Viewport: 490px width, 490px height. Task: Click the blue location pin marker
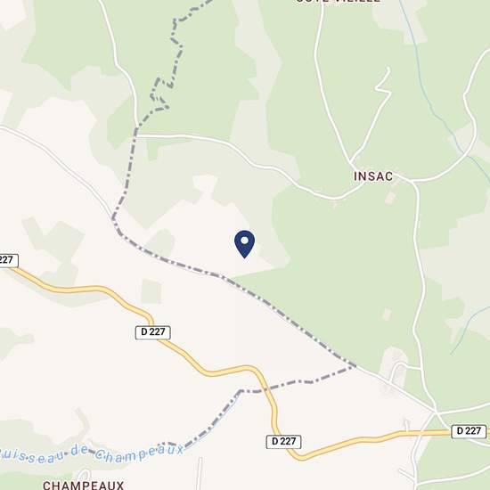click(x=244, y=244)
